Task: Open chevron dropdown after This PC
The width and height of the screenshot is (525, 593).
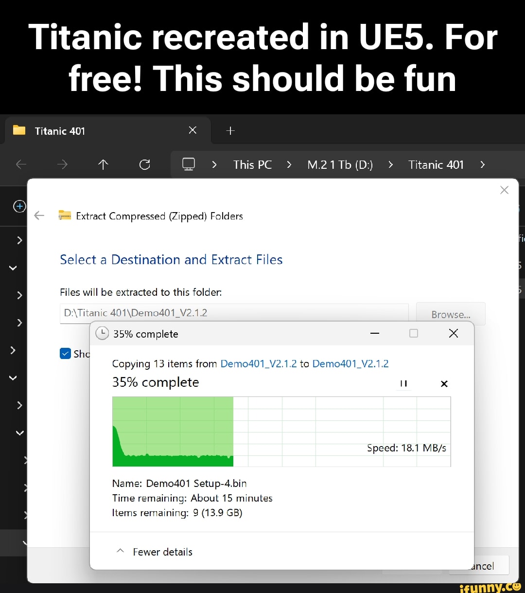Action: [x=289, y=165]
